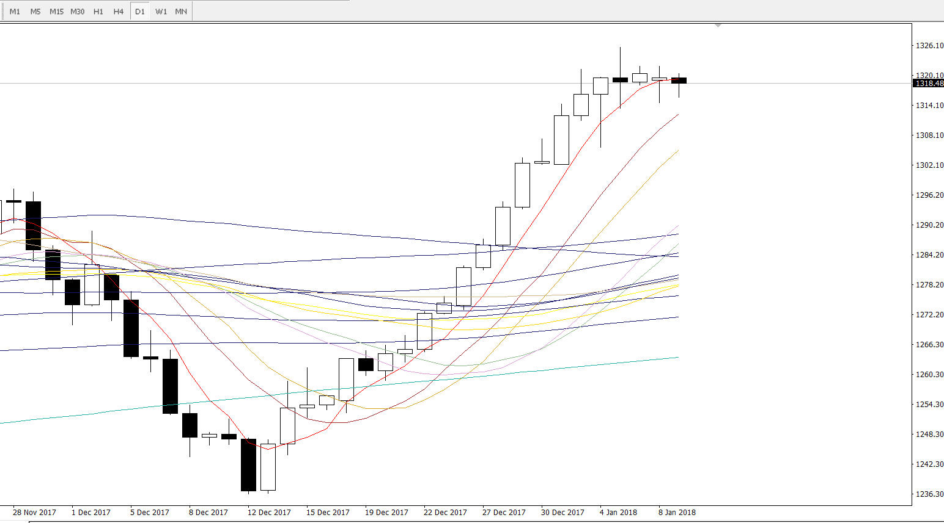The width and height of the screenshot is (944, 523).
Task: Select the last black candle on the chart
Action: (679, 81)
